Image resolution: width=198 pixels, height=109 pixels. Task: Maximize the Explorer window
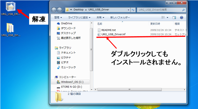tap(174, 2)
